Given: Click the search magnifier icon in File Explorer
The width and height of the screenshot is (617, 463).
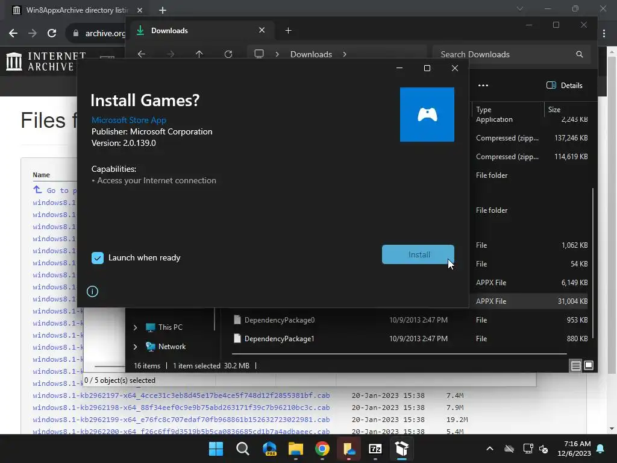Looking at the screenshot, I should 580,54.
